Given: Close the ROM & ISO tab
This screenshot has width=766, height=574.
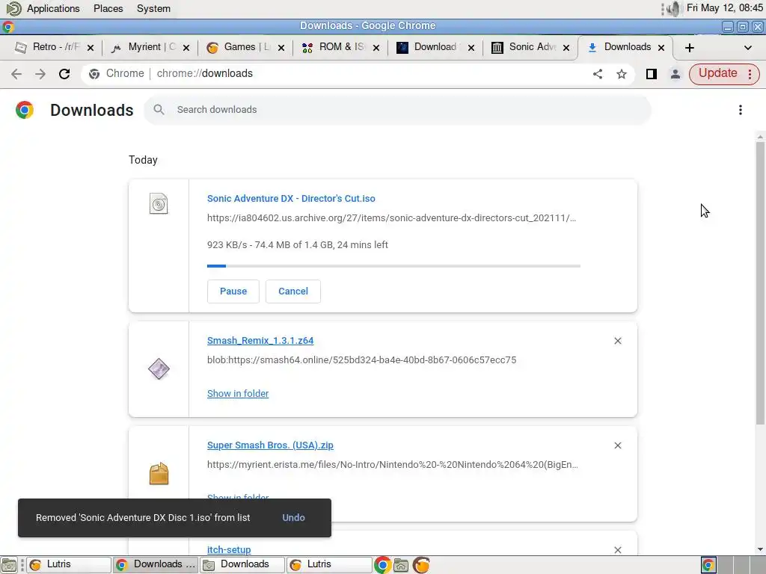Looking at the screenshot, I should [376, 48].
